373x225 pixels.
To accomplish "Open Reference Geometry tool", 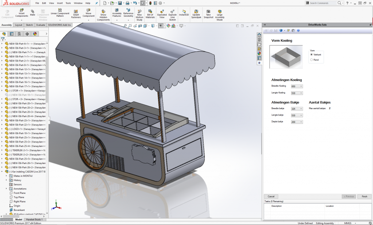I will pyautogui.click(x=128, y=13).
